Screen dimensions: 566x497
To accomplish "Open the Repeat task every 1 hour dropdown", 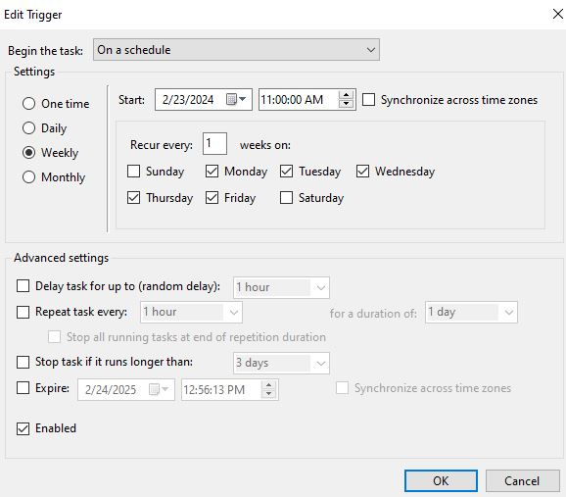I will coord(191,313).
